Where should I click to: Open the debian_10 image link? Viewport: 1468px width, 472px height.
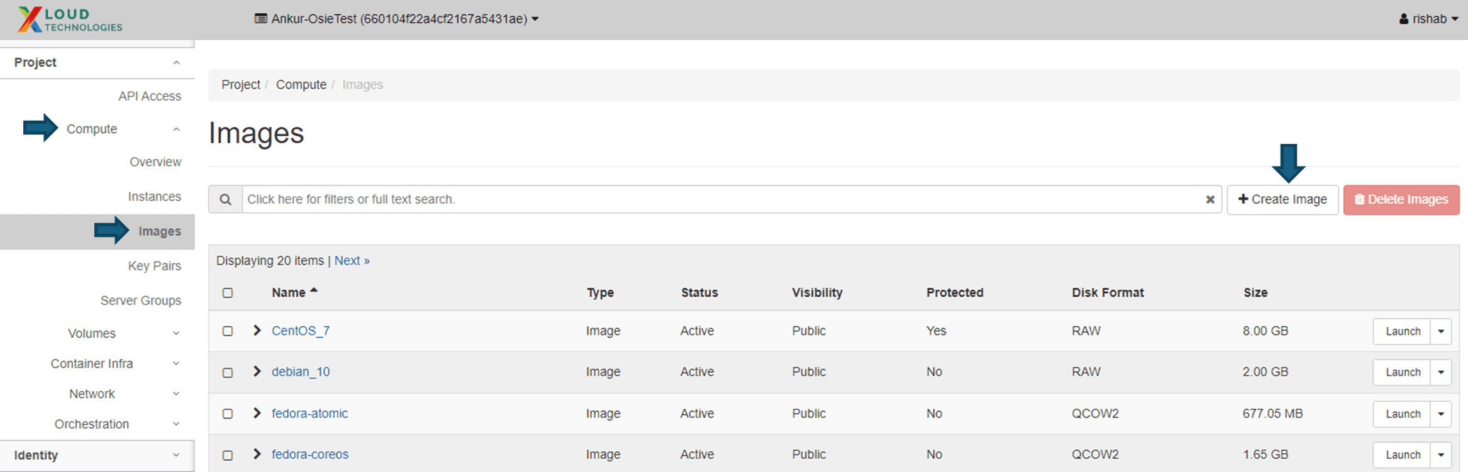point(301,371)
